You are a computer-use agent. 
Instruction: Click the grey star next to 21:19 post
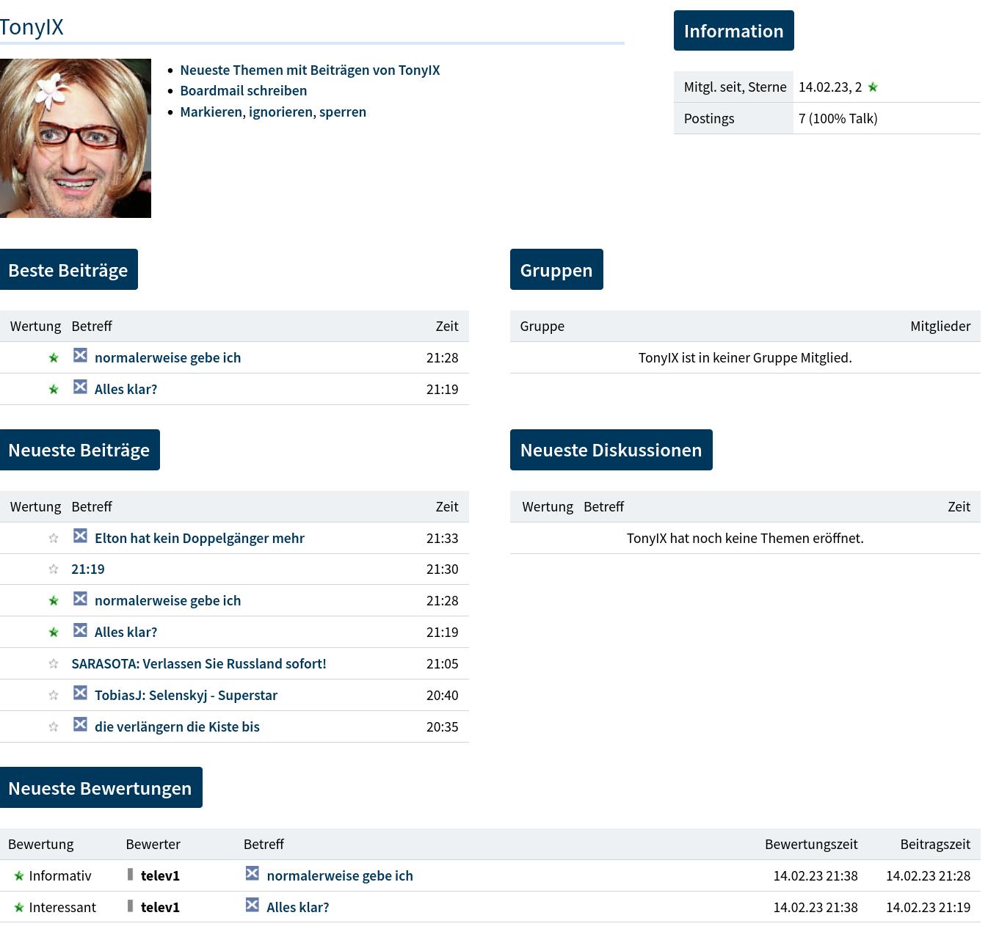click(54, 569)
